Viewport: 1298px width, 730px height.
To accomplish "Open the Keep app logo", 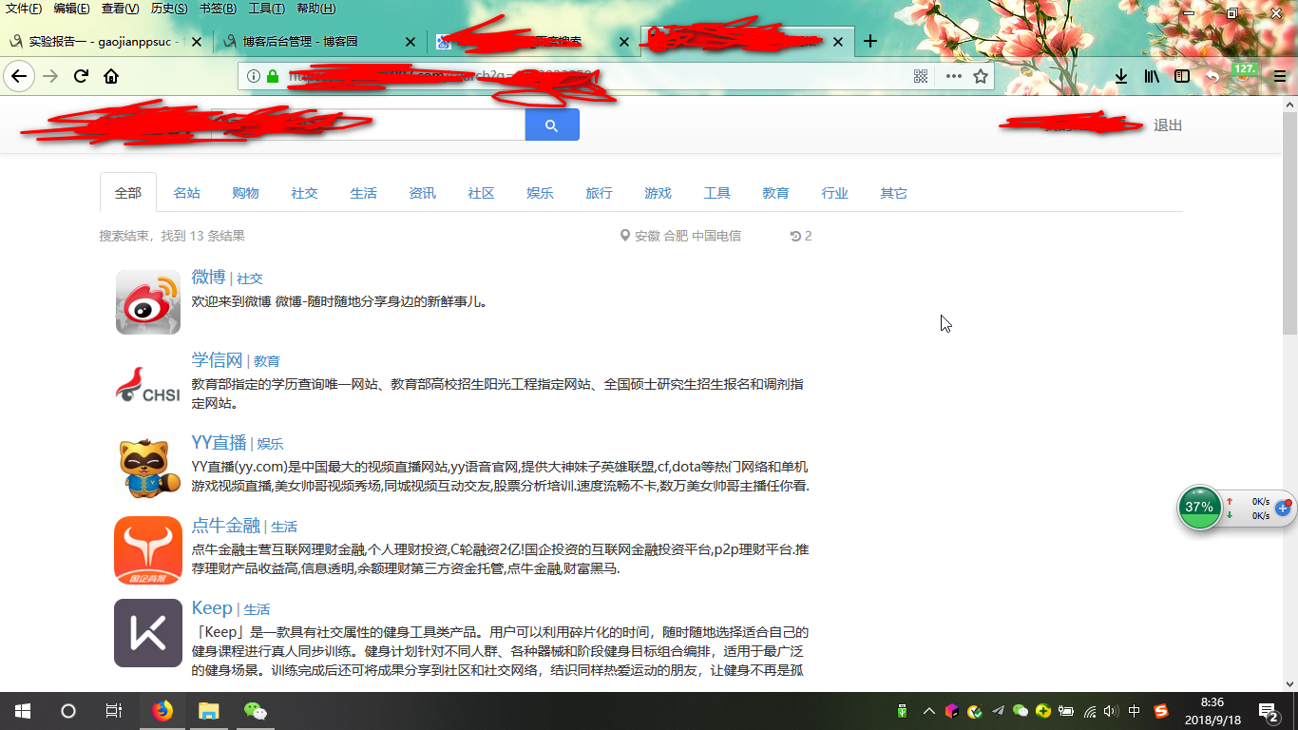I will point(148,633).
